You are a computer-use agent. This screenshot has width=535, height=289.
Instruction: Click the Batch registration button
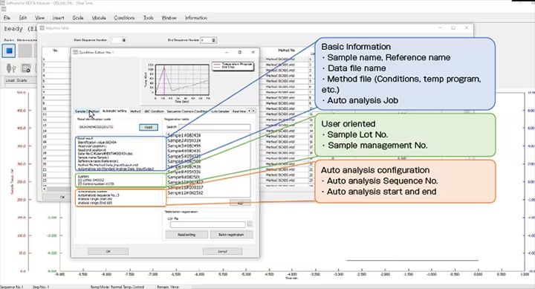[x=231, y=235]
